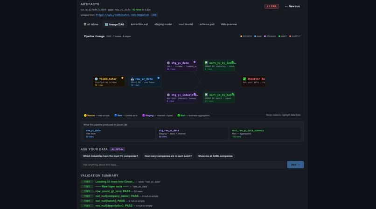Image resolution: width=376 pixels, height=209 pixels.
Task: Click the 1 FAIL status badge
Action: [272, 6]
